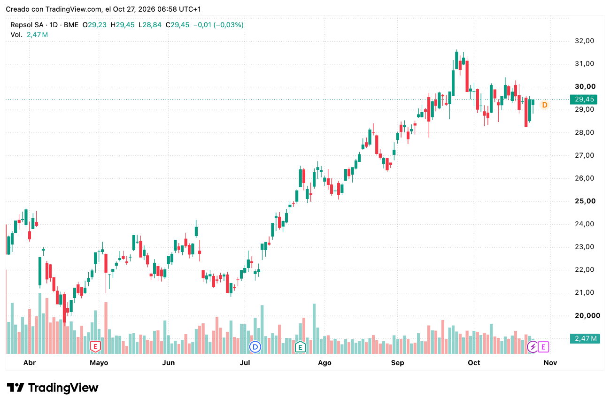Click the Mayo label on the time axis
The image size is (610, 405).
tap(99, 363)
